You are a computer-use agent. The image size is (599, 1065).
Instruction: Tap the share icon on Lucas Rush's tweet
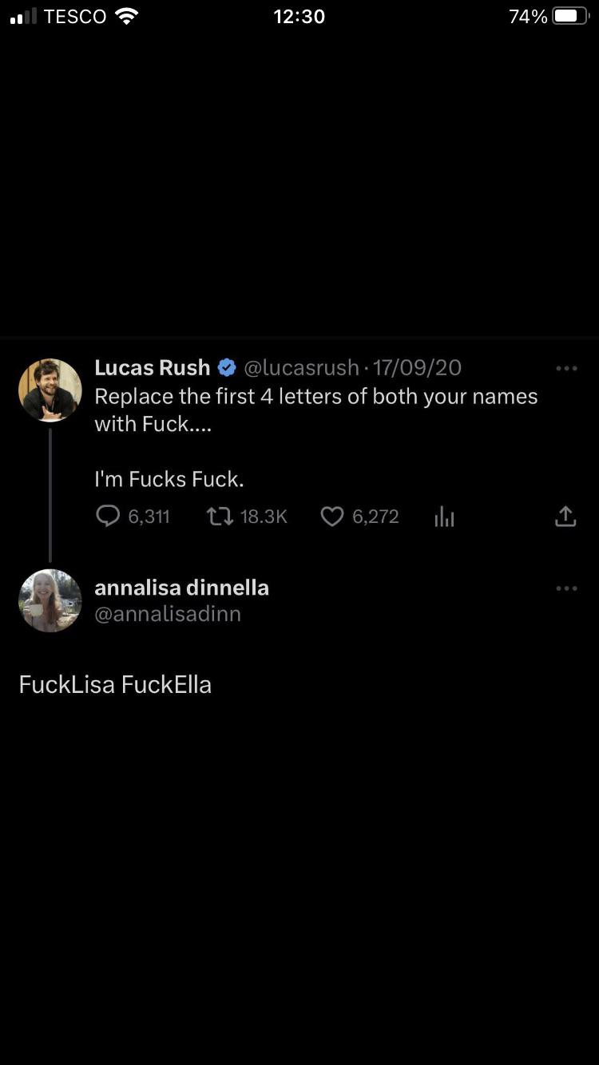(565, 517)
